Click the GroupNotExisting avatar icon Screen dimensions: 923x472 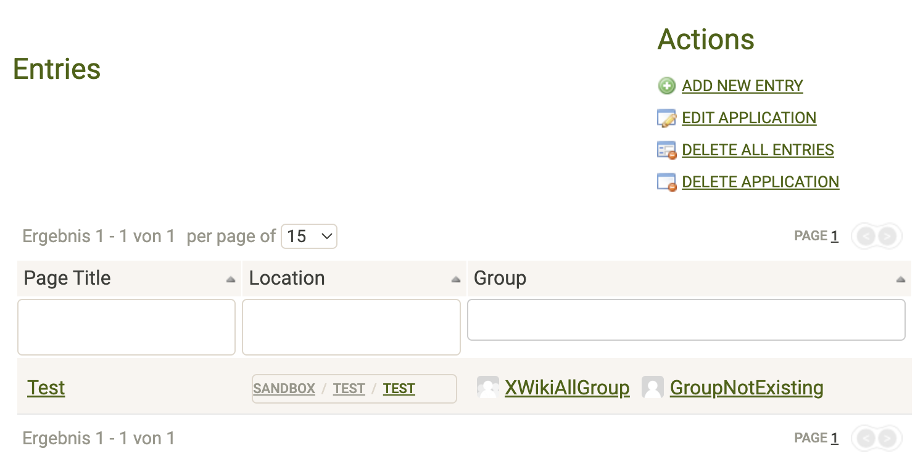click(652, 388)
